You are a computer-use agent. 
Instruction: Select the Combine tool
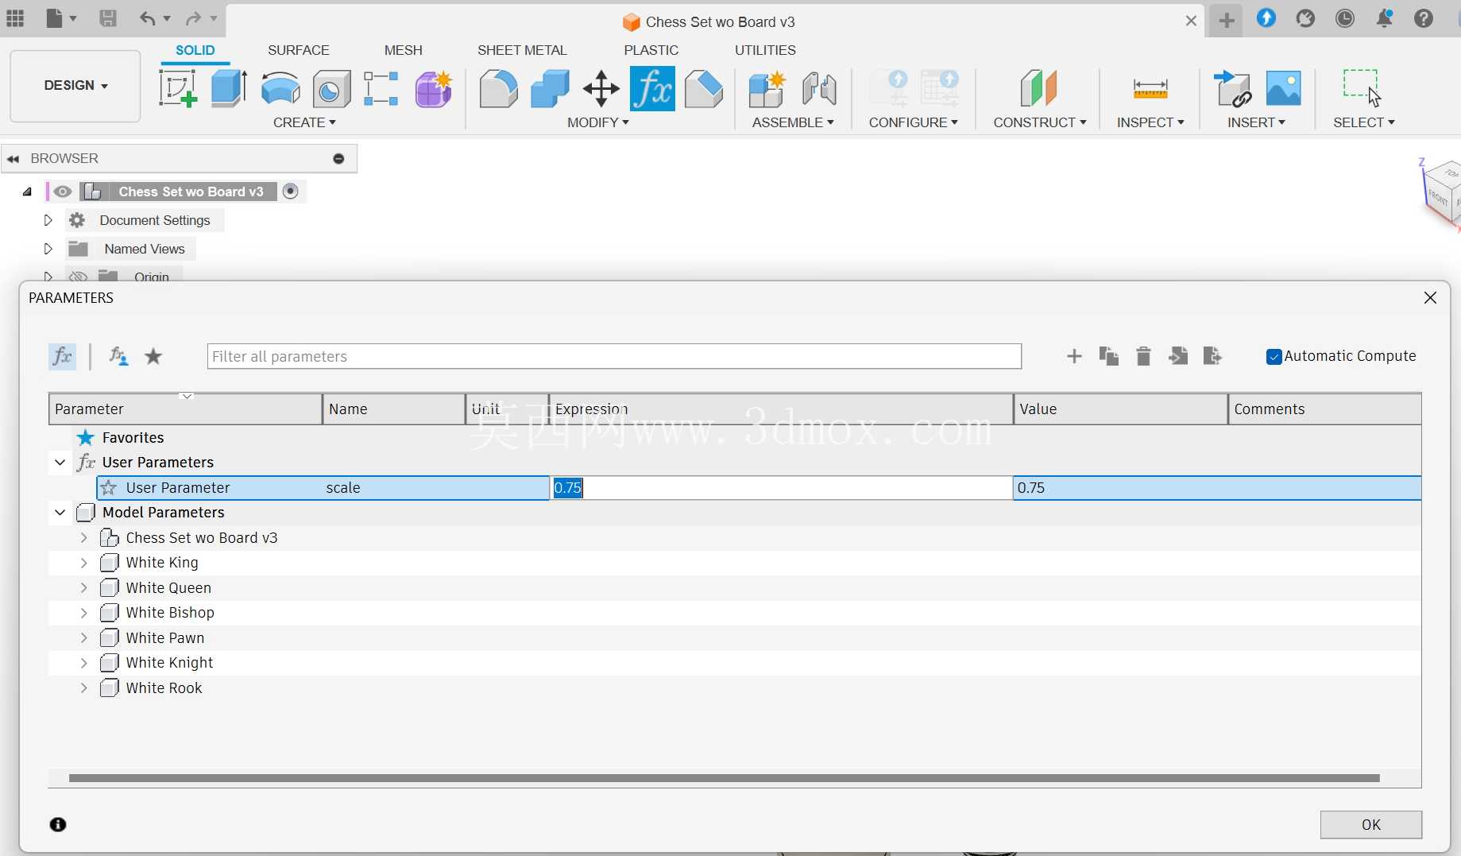pos(550,88)
